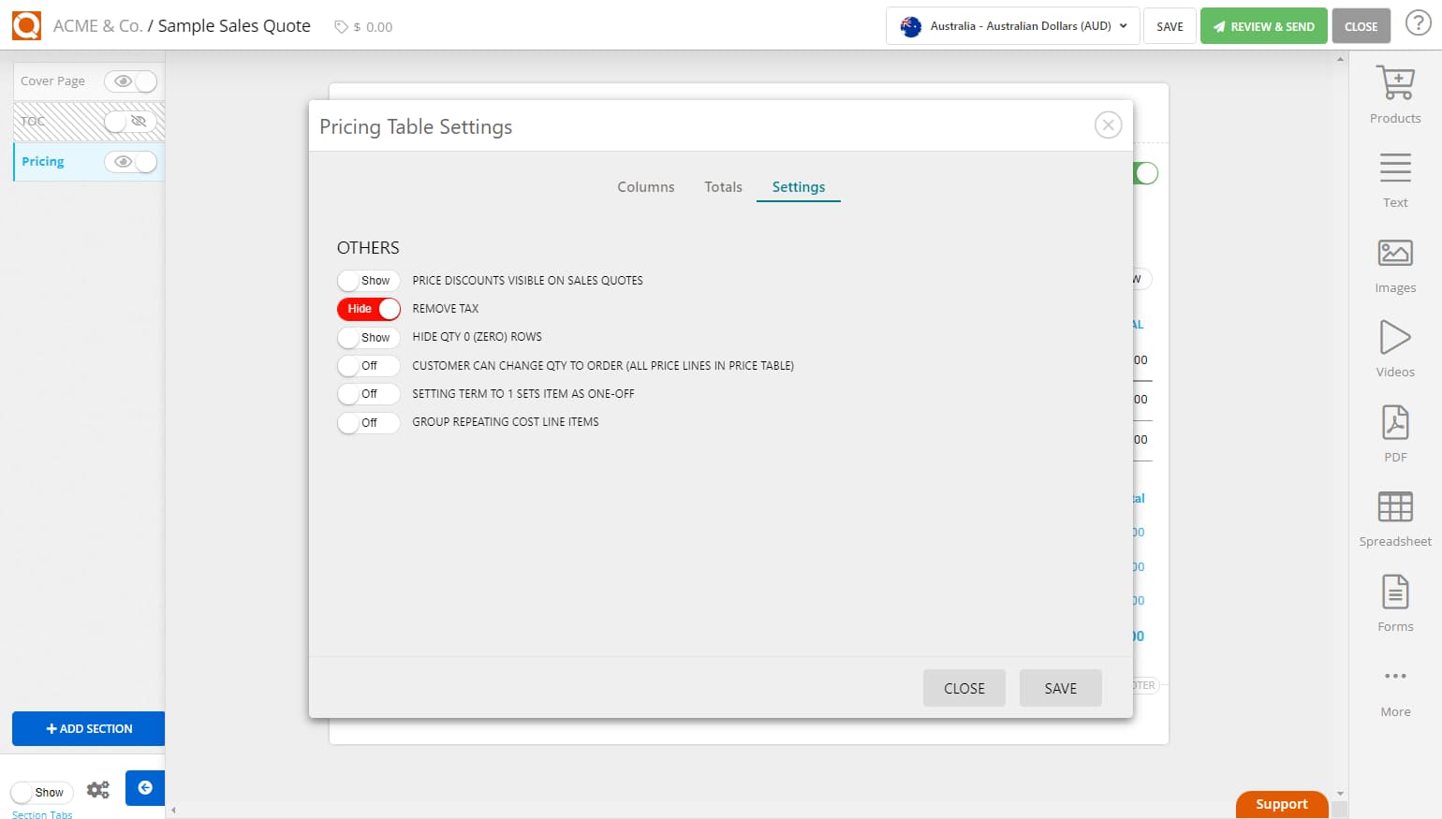1442x819 pixels.
Task: Toggle Cover Page visibility
Action: coord(131,81)
